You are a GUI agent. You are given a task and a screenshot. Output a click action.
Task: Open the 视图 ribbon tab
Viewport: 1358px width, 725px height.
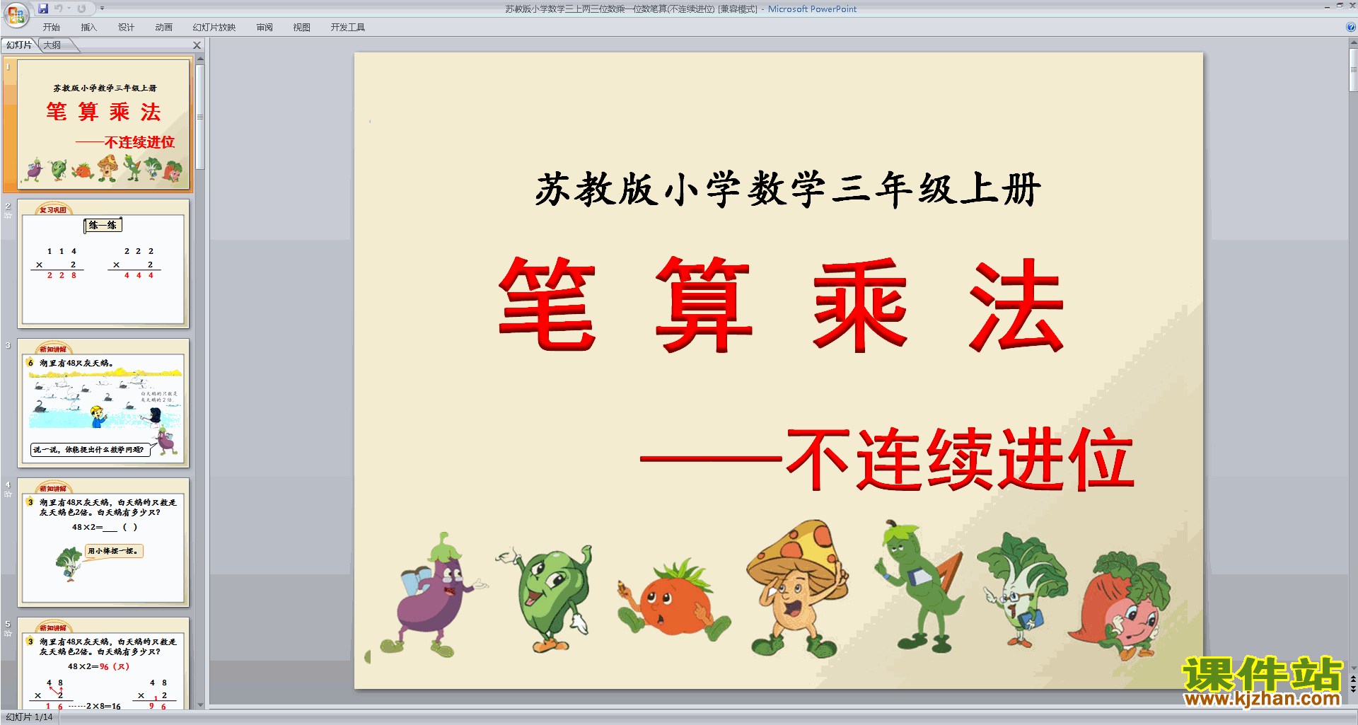pos(302,28)
